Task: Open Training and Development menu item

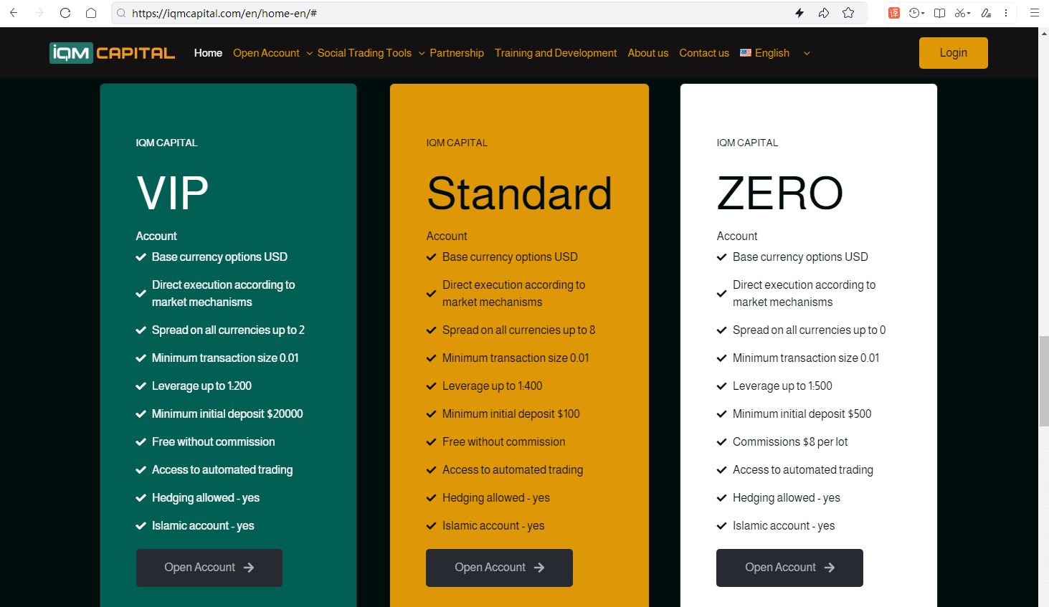Action: (x=556, y=53)
